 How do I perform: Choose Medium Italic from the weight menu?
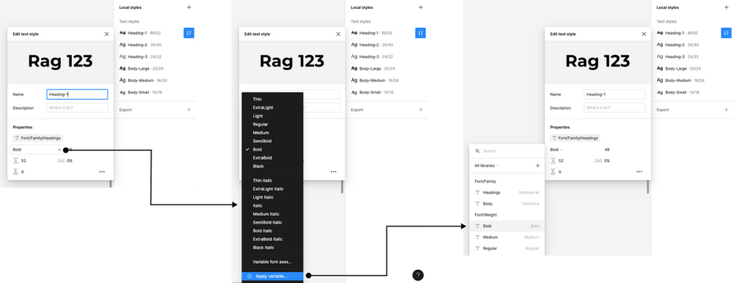[272, 214]
